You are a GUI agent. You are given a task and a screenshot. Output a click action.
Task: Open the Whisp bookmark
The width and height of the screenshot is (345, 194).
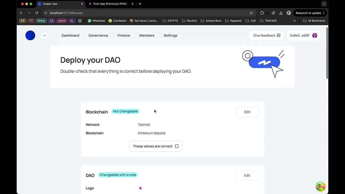coord(41,21)
